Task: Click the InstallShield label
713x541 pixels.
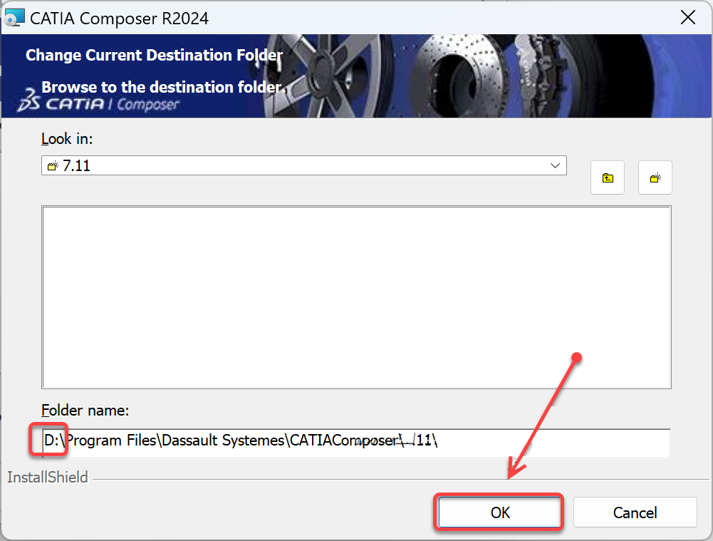Action: click(x=47, y=477)
